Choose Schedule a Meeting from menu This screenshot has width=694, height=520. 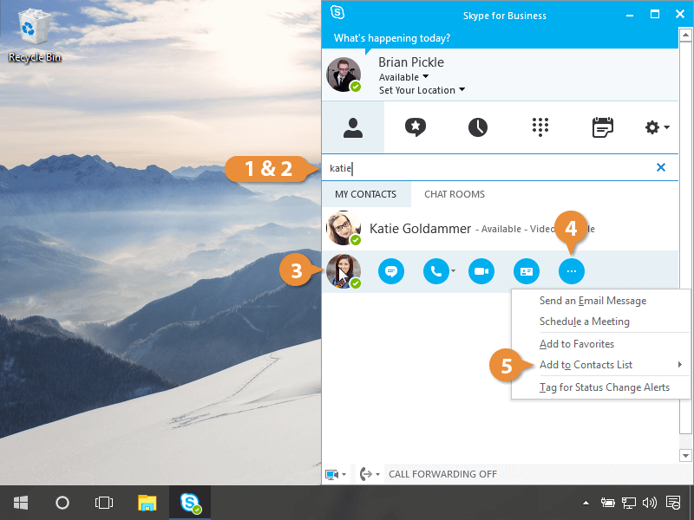coord(584,322)
